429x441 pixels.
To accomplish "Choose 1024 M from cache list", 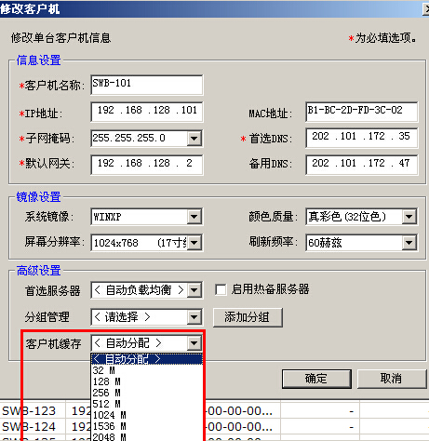I will 147,415.
